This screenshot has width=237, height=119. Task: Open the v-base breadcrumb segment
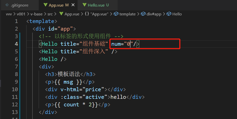click(x=36, y=14)
